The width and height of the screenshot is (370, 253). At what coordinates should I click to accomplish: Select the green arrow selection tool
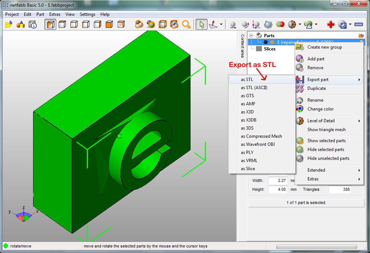pyautogui.click(x=202, y=24)
